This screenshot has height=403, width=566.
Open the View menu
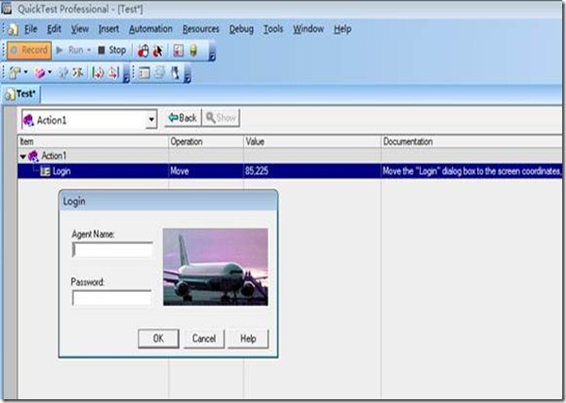click(79, 29)
